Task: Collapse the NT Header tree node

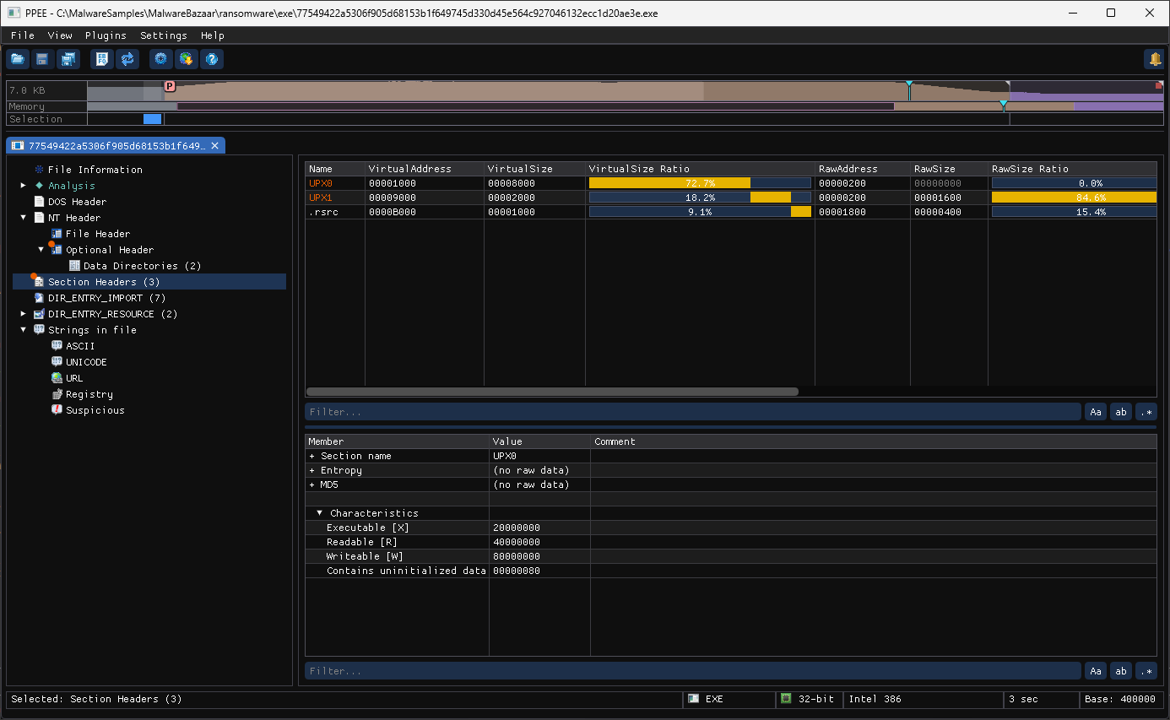Action: click(24, 218)
